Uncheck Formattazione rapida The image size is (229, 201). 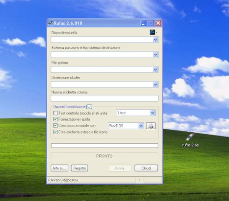[x=55, y=119]
